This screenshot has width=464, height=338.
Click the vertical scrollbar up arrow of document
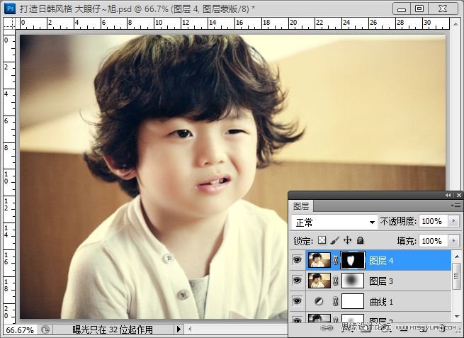(455, 23)
